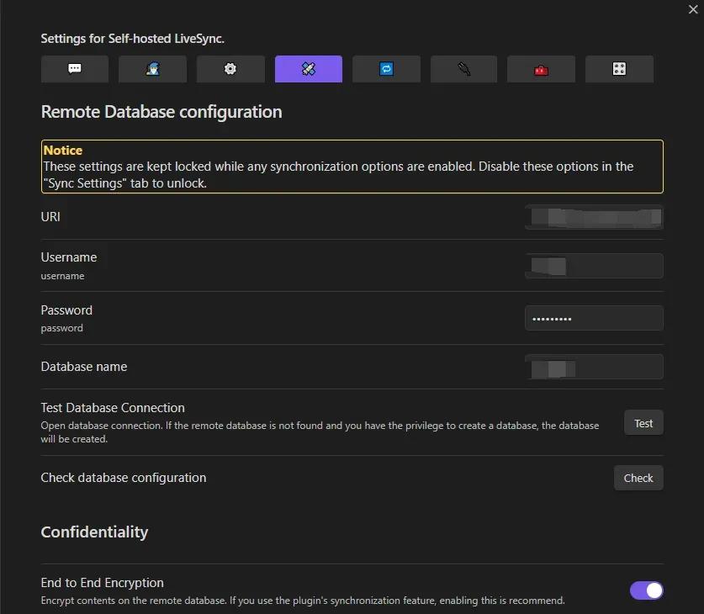Viewport: 704px width, 614px height.
Task: Open the wizard setup tab
Action: (x=152, y=69)
